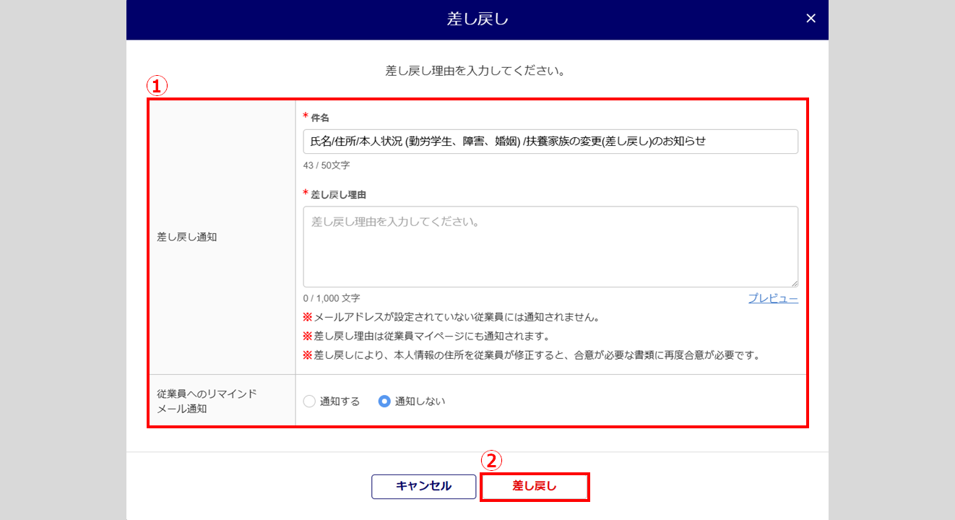Image resolution: width=955 pixels, height=520 pixels.
Task: Select the 差し戻し通知 row header cell
Action: (222, 237)
